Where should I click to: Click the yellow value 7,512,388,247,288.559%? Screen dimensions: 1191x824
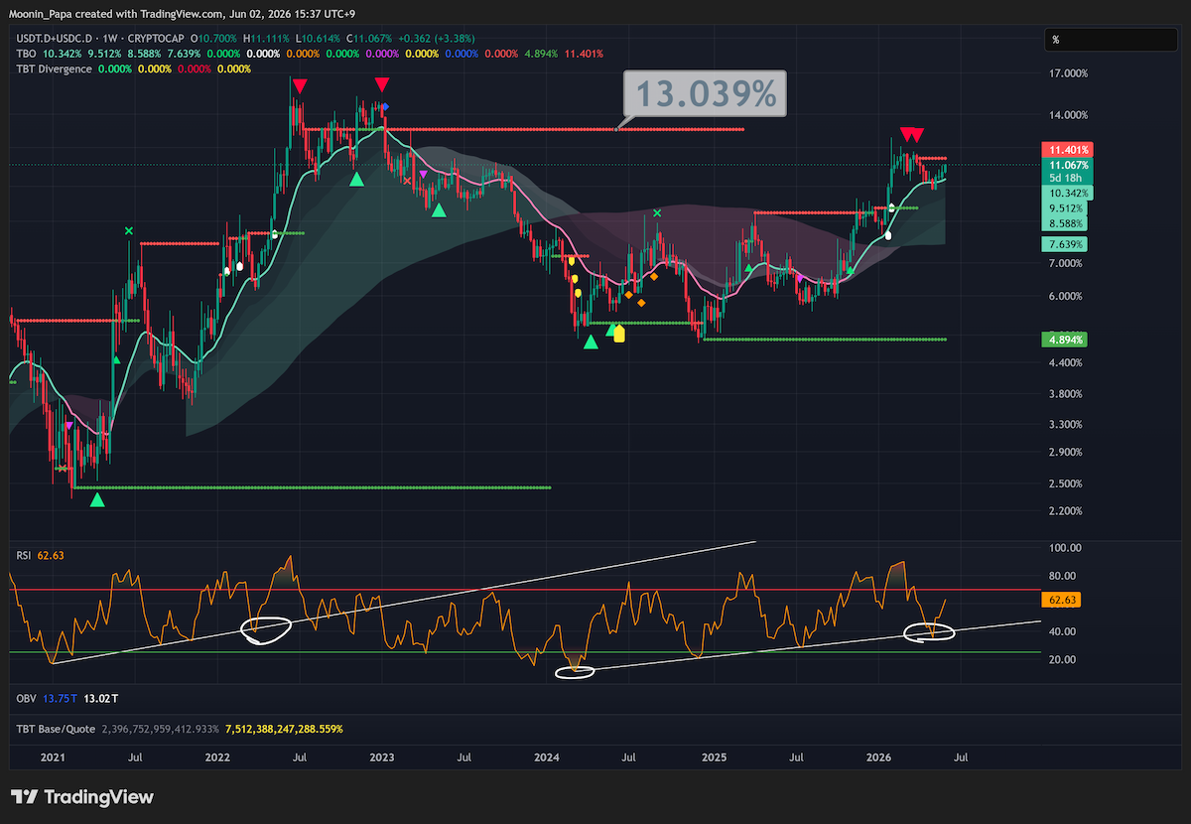284,729
